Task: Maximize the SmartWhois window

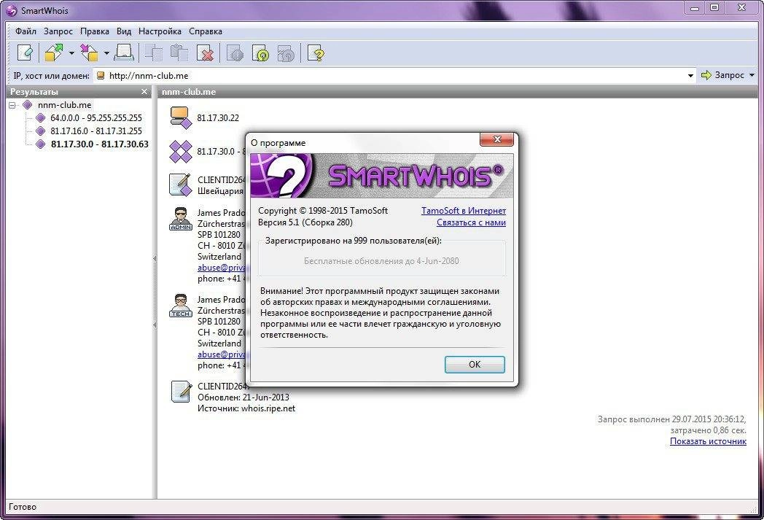Action: pyautogui.click(x=714, y=8)
